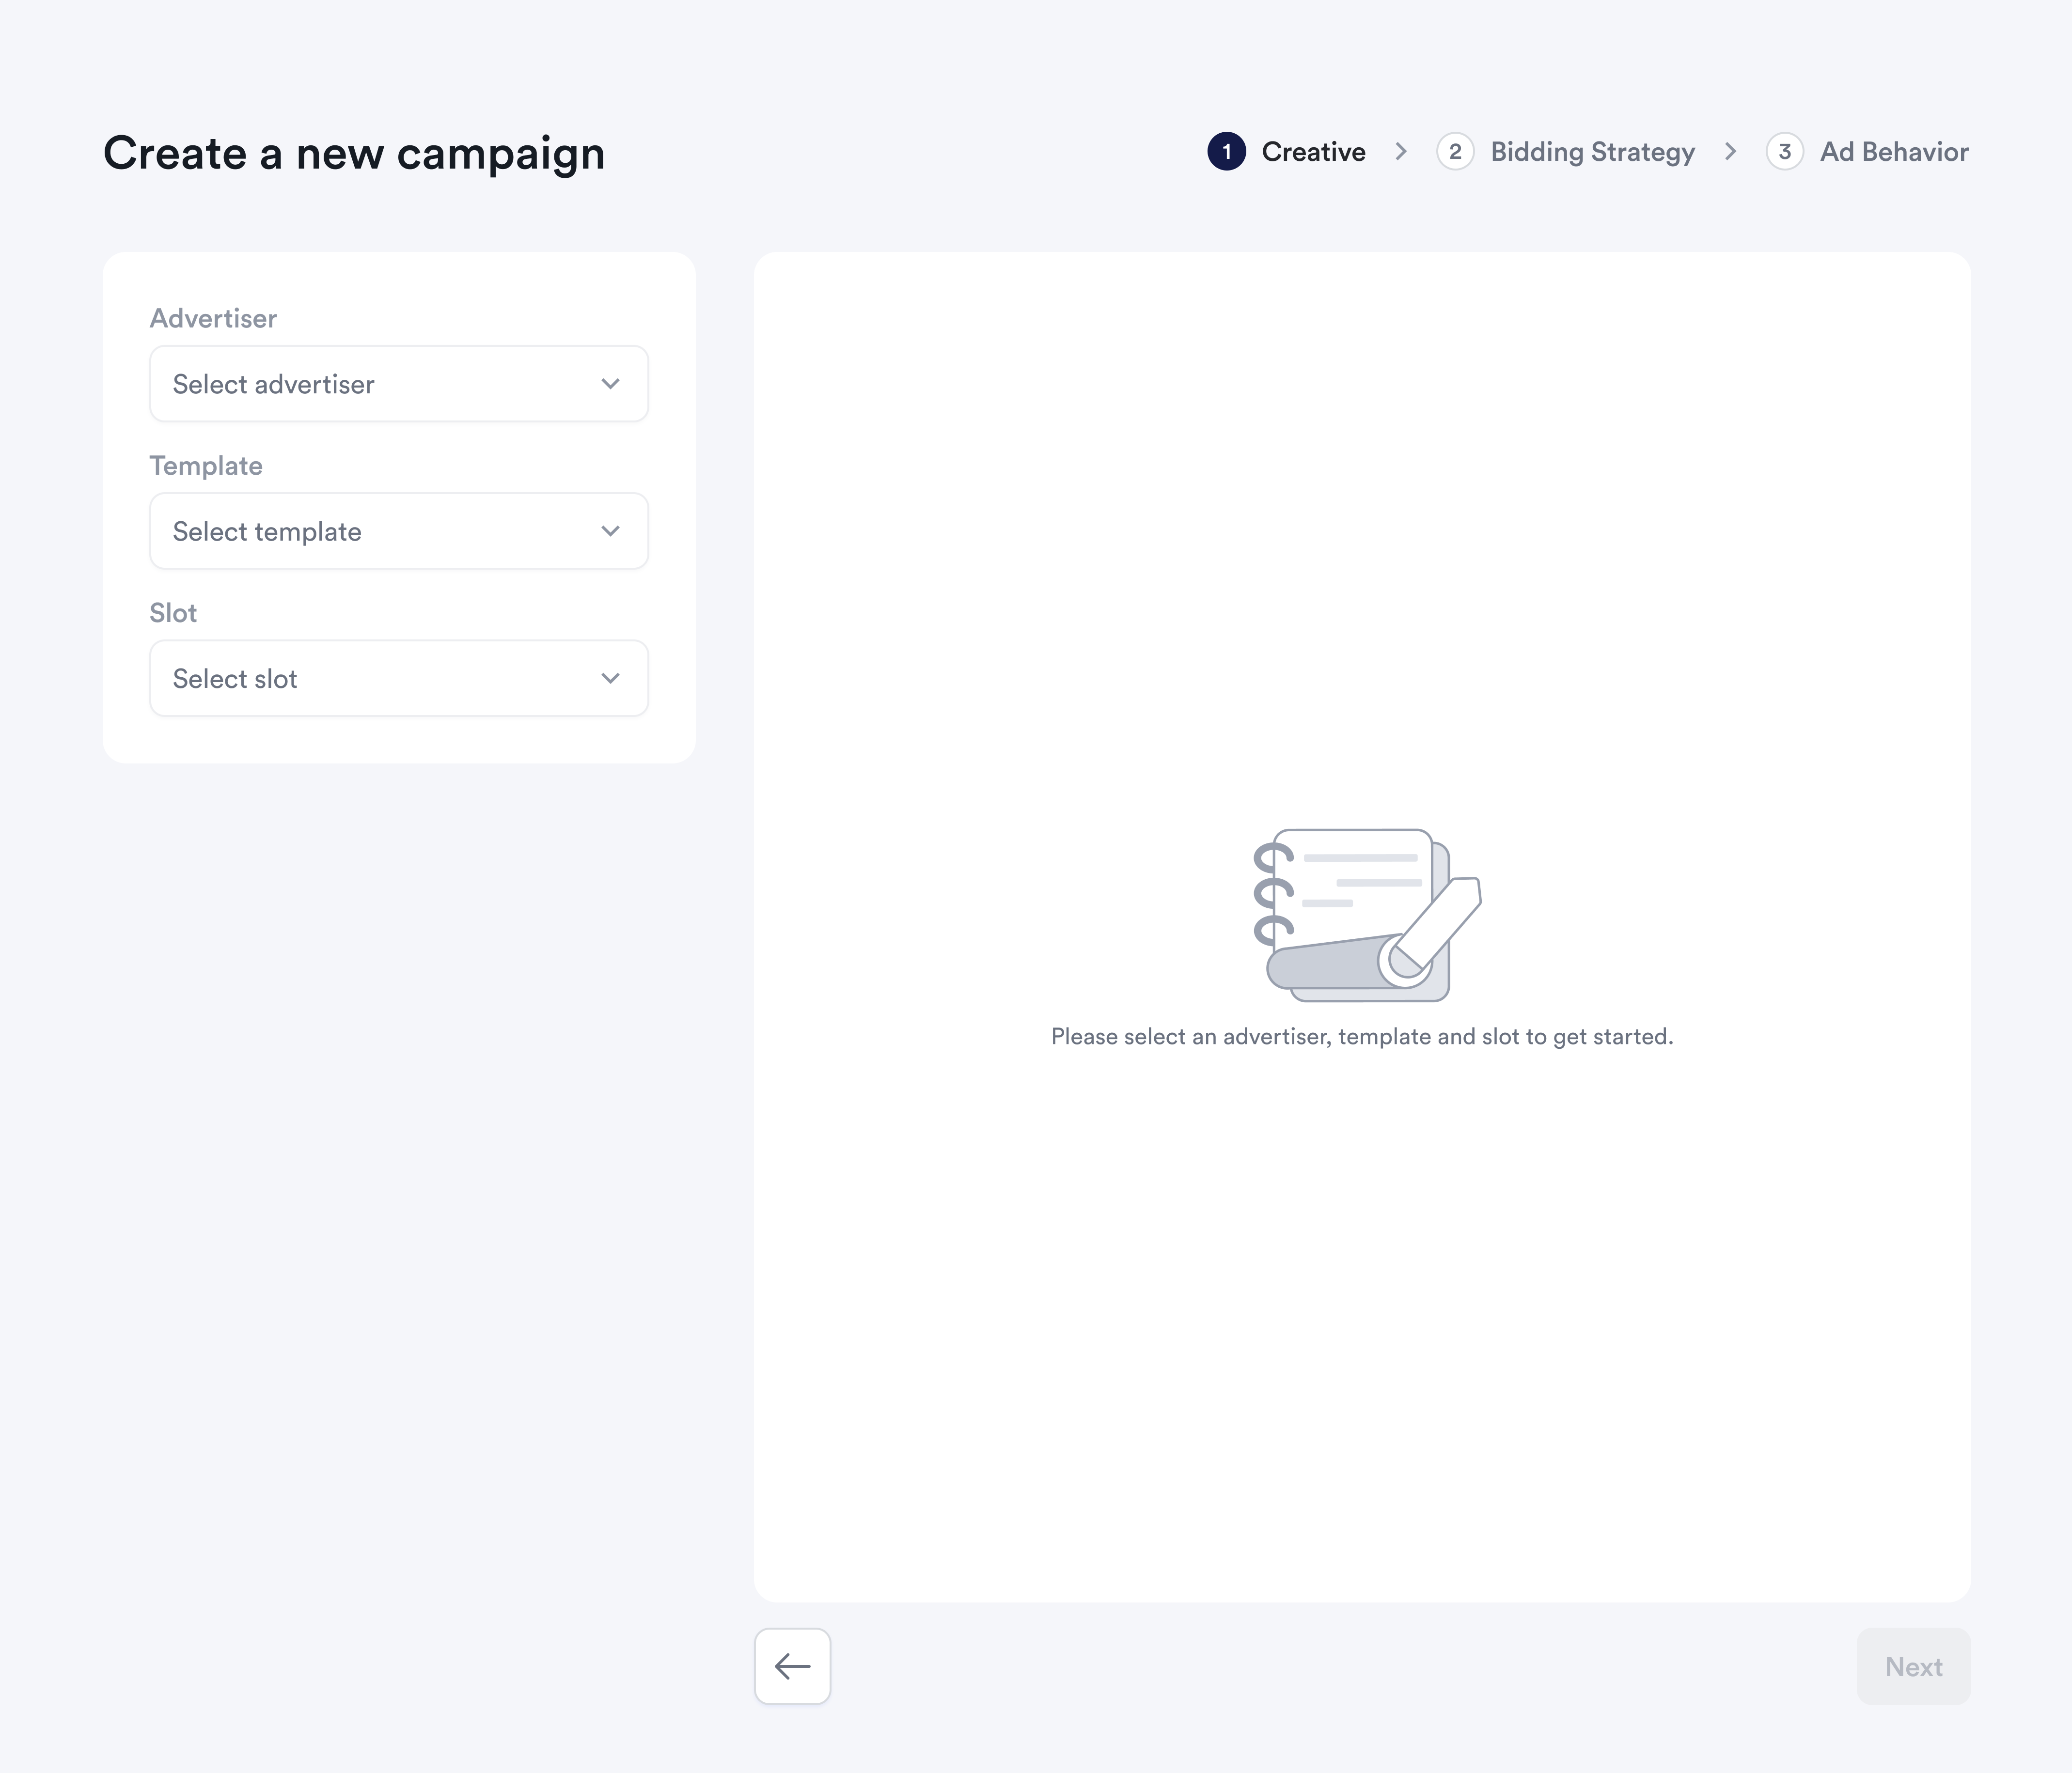Click the Next button

pyautogui.click(x=1913, y=1666)
